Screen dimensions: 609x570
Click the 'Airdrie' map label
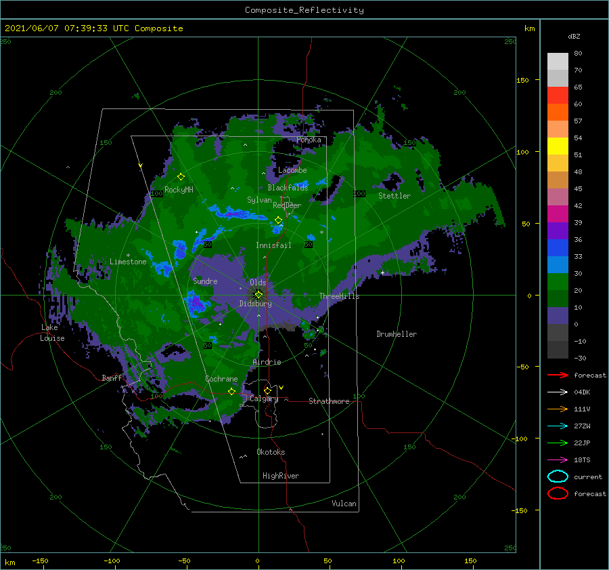[x=267, y=362]
